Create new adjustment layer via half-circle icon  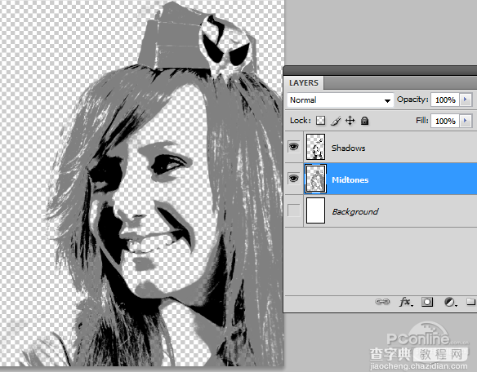tap(450, 302)
